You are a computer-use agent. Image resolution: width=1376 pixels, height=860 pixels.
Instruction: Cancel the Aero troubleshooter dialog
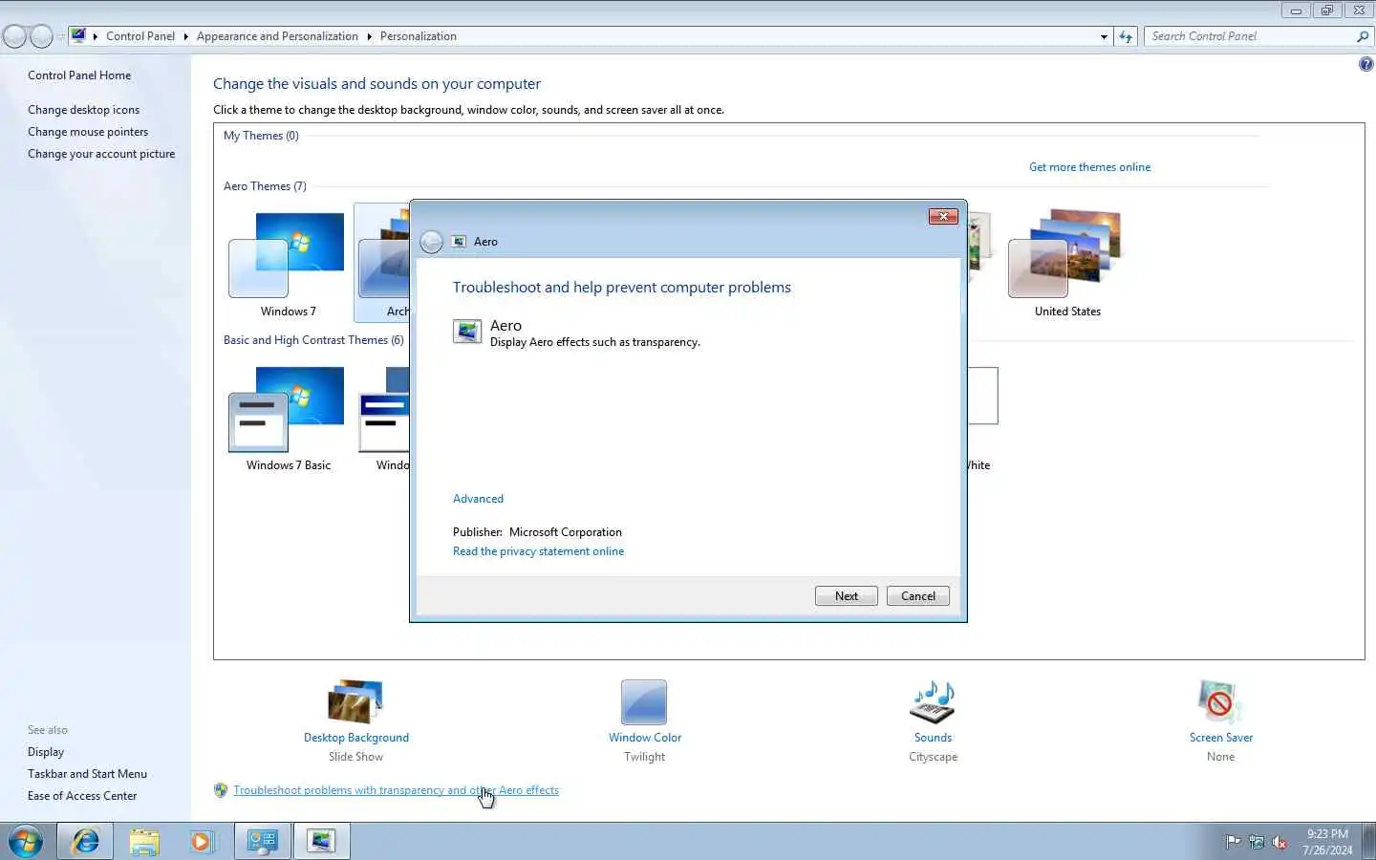(917, 595)
